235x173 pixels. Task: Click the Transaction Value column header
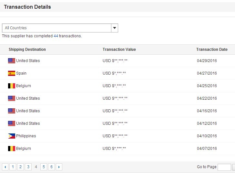(x=119, y=50)
